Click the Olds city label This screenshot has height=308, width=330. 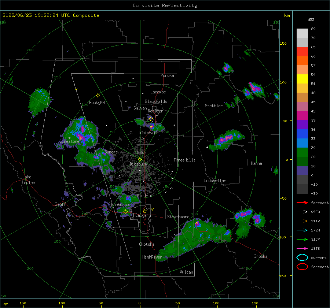point(140,153)
